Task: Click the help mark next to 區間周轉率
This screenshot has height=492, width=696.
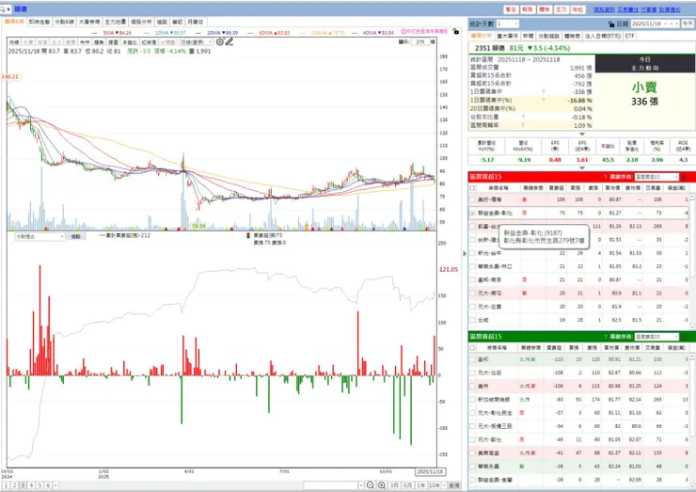Action: tap(523, 126)
